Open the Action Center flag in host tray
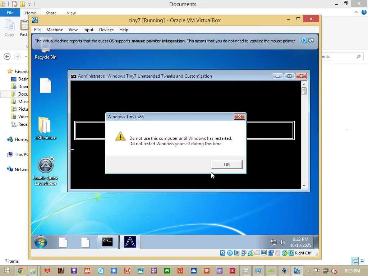Viewport: 368px width, 276px height. tap(317, 271)
